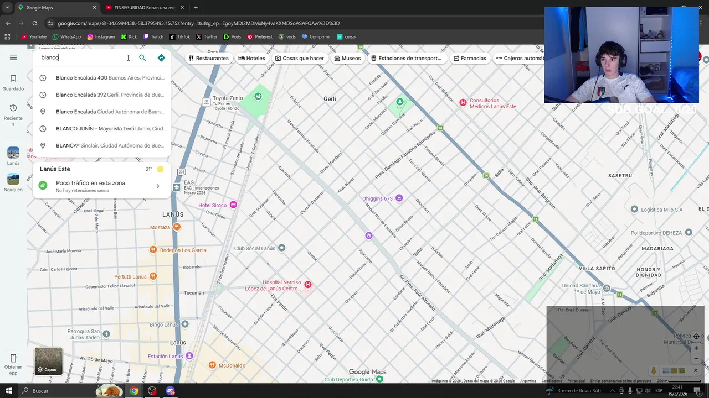Open the YouTube bookmark
The image size is (709, 398).
[x=34, y=37]
